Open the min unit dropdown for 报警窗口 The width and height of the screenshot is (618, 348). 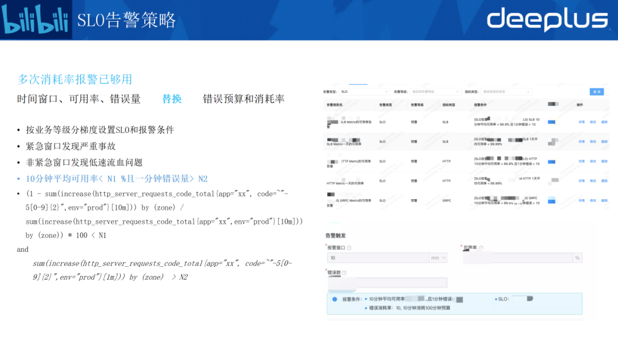(438, 258)
